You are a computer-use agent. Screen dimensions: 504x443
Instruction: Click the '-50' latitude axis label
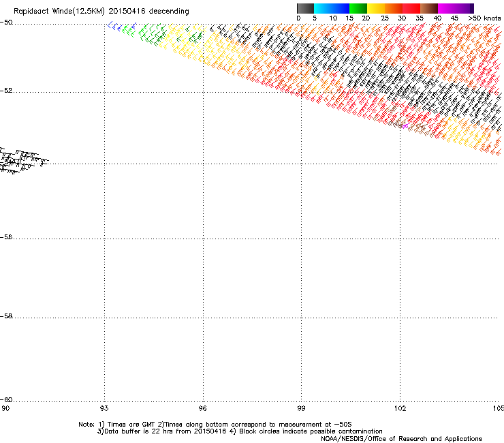pos(6,22)
